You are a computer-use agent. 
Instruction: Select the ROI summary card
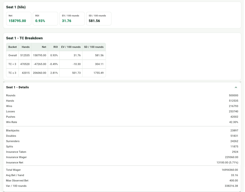45,19
